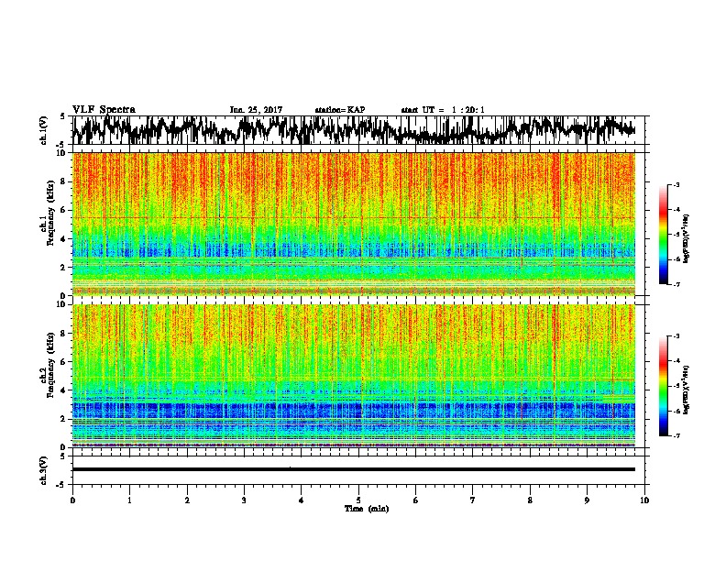
Task: Click the "-3" label on ch.1 color scale
Action: click(676, 185)
